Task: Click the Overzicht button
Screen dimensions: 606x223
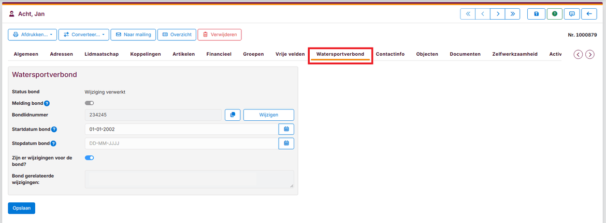Action: [x=177, y=35]
